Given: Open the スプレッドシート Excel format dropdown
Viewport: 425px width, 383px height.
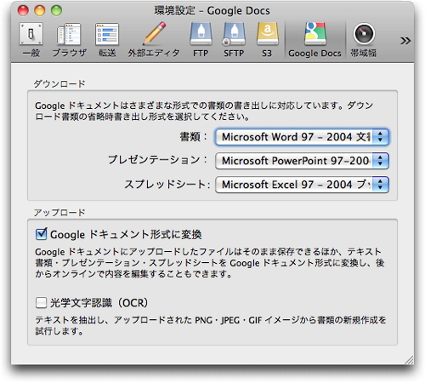Looking at the screenshot, I should pos(302,185).
